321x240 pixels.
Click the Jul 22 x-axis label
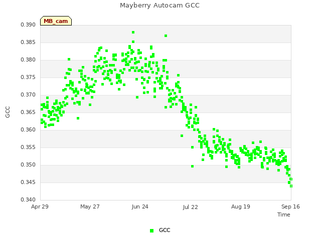click(191, 207)
